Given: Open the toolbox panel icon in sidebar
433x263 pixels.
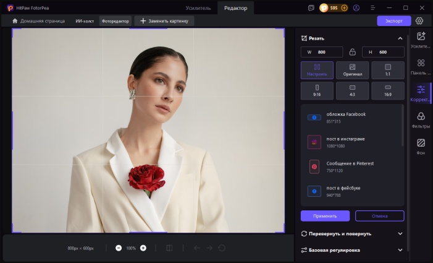Looking at the screenshot, I should [x=421, y=67].
